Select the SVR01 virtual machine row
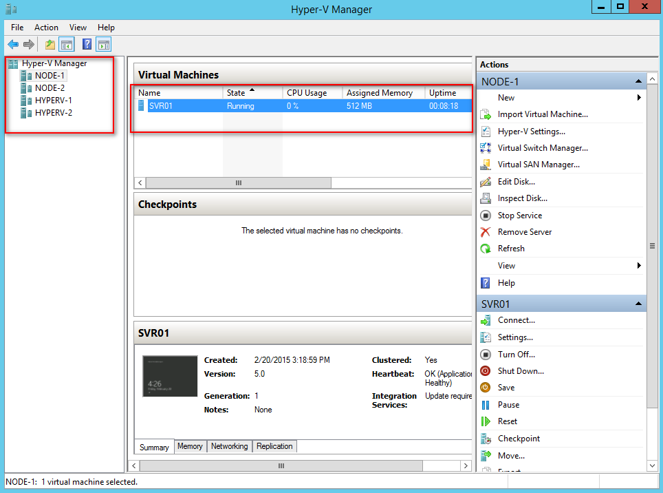The width and height of the screenshot is (663, 493). click(303, 106)
